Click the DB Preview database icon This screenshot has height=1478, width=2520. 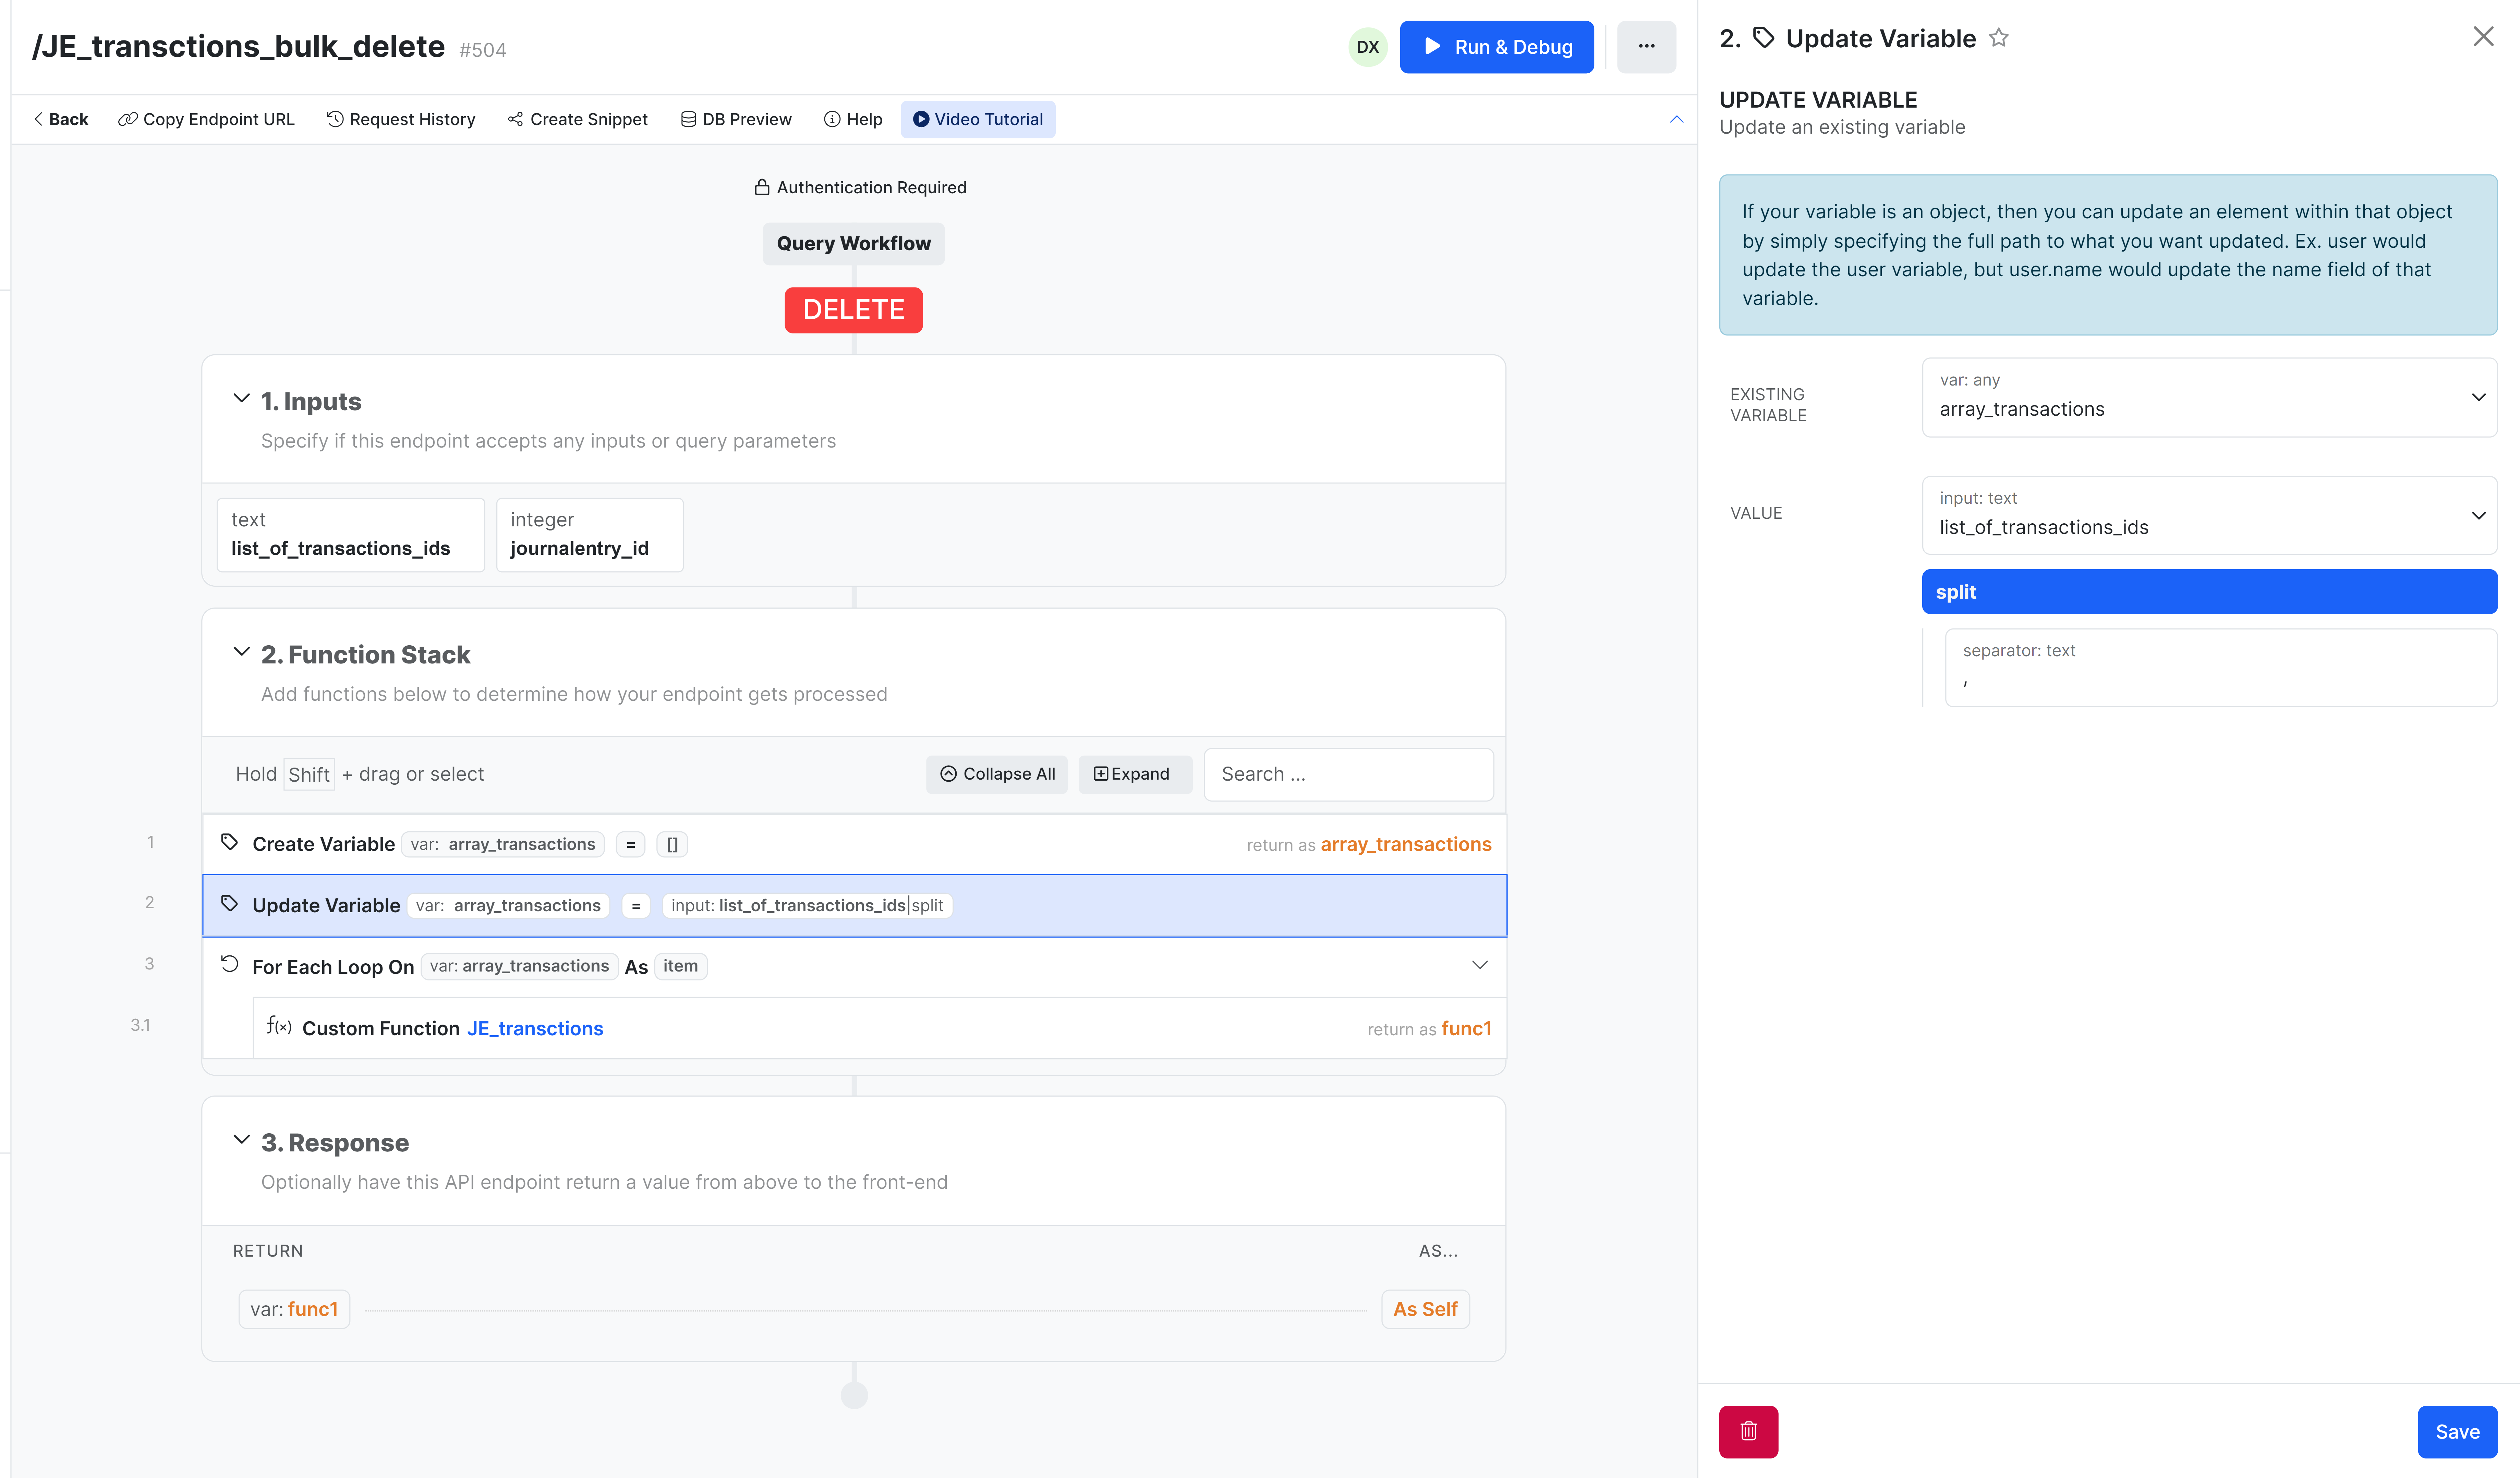click(688, 119)
